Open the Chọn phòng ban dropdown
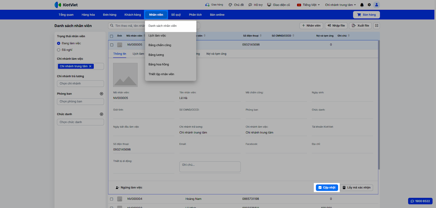Screen dimensions: 436x208 pos(80,101)
